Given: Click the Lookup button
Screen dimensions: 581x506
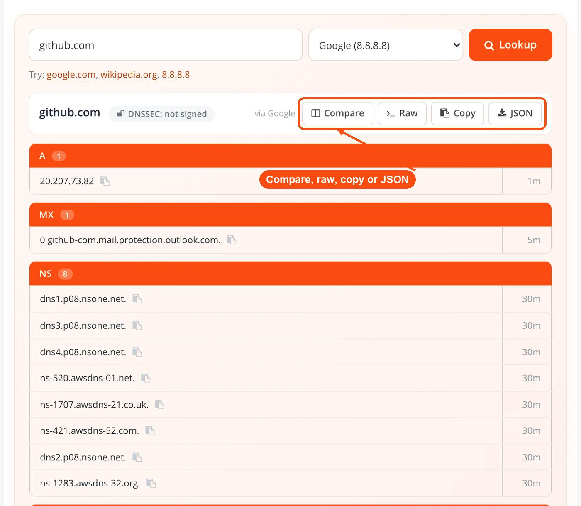Looking at the screenshot, I should (510, 45).
